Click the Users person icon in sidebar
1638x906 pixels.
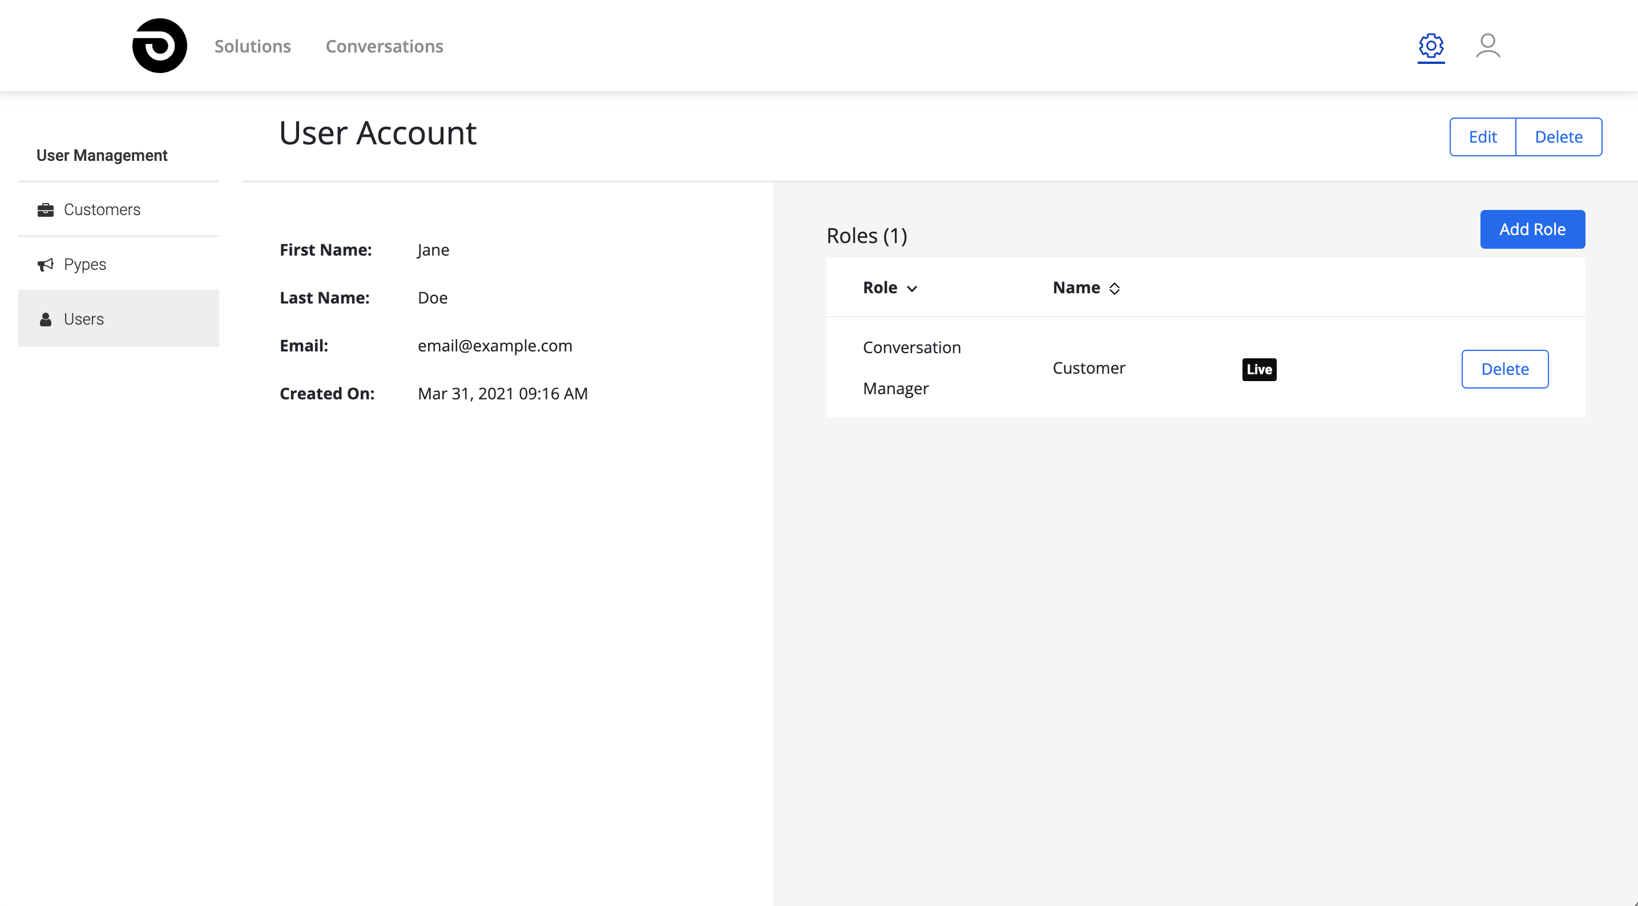(x=45, y=319)
